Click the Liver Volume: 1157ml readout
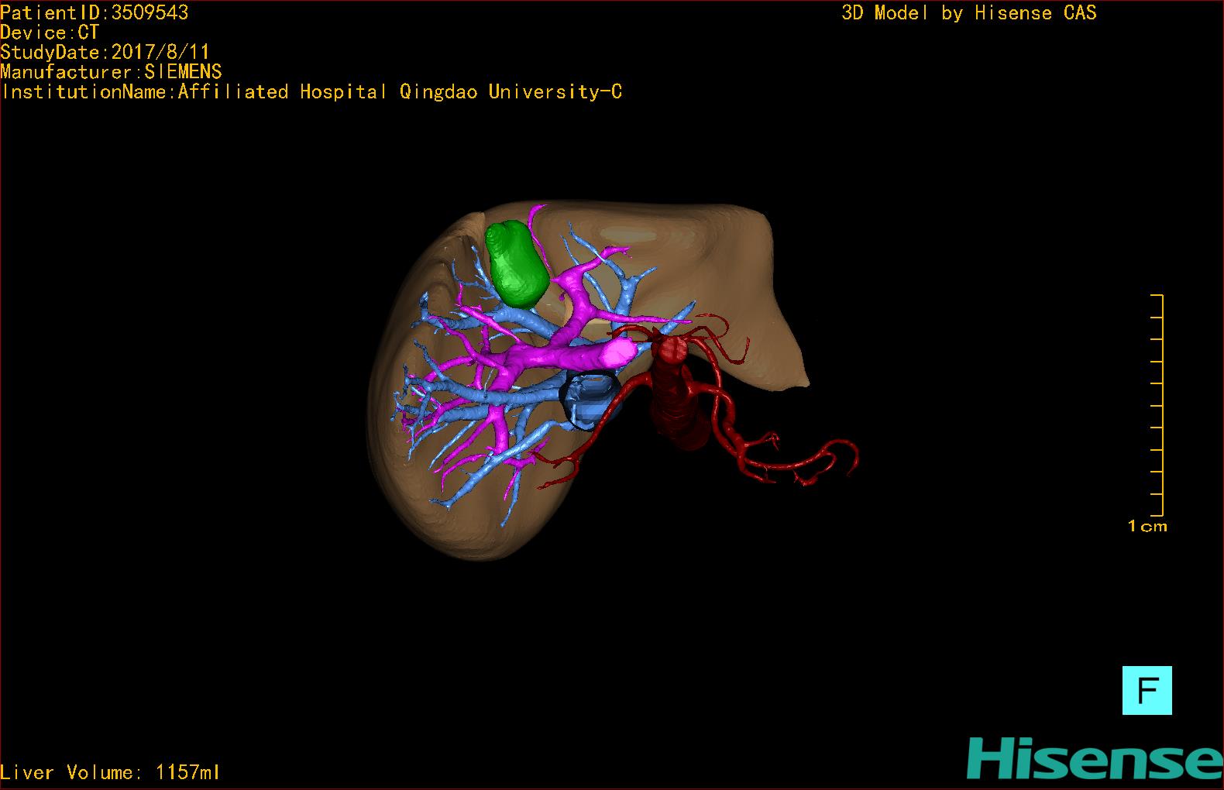The image size is (1224, 790). point(110,772)
